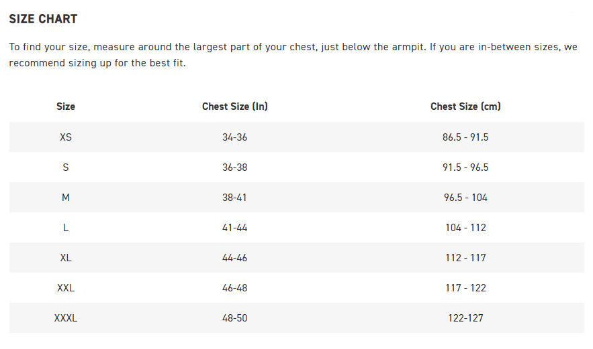Click the 48-50 inch chest value
This screenshot has width=593, height=349.
point(235,318)
